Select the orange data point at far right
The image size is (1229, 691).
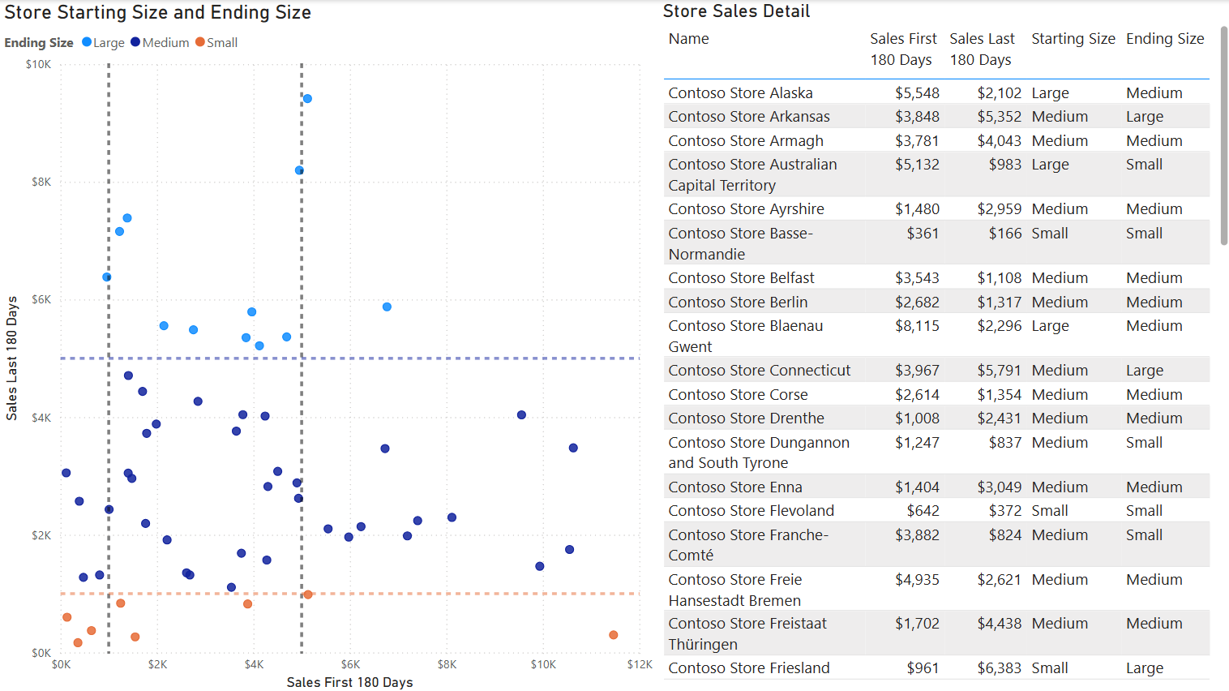[614, 635]
